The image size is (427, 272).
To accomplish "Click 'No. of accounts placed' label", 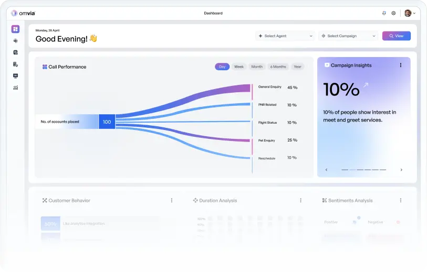I will click(x=60, y=122).
